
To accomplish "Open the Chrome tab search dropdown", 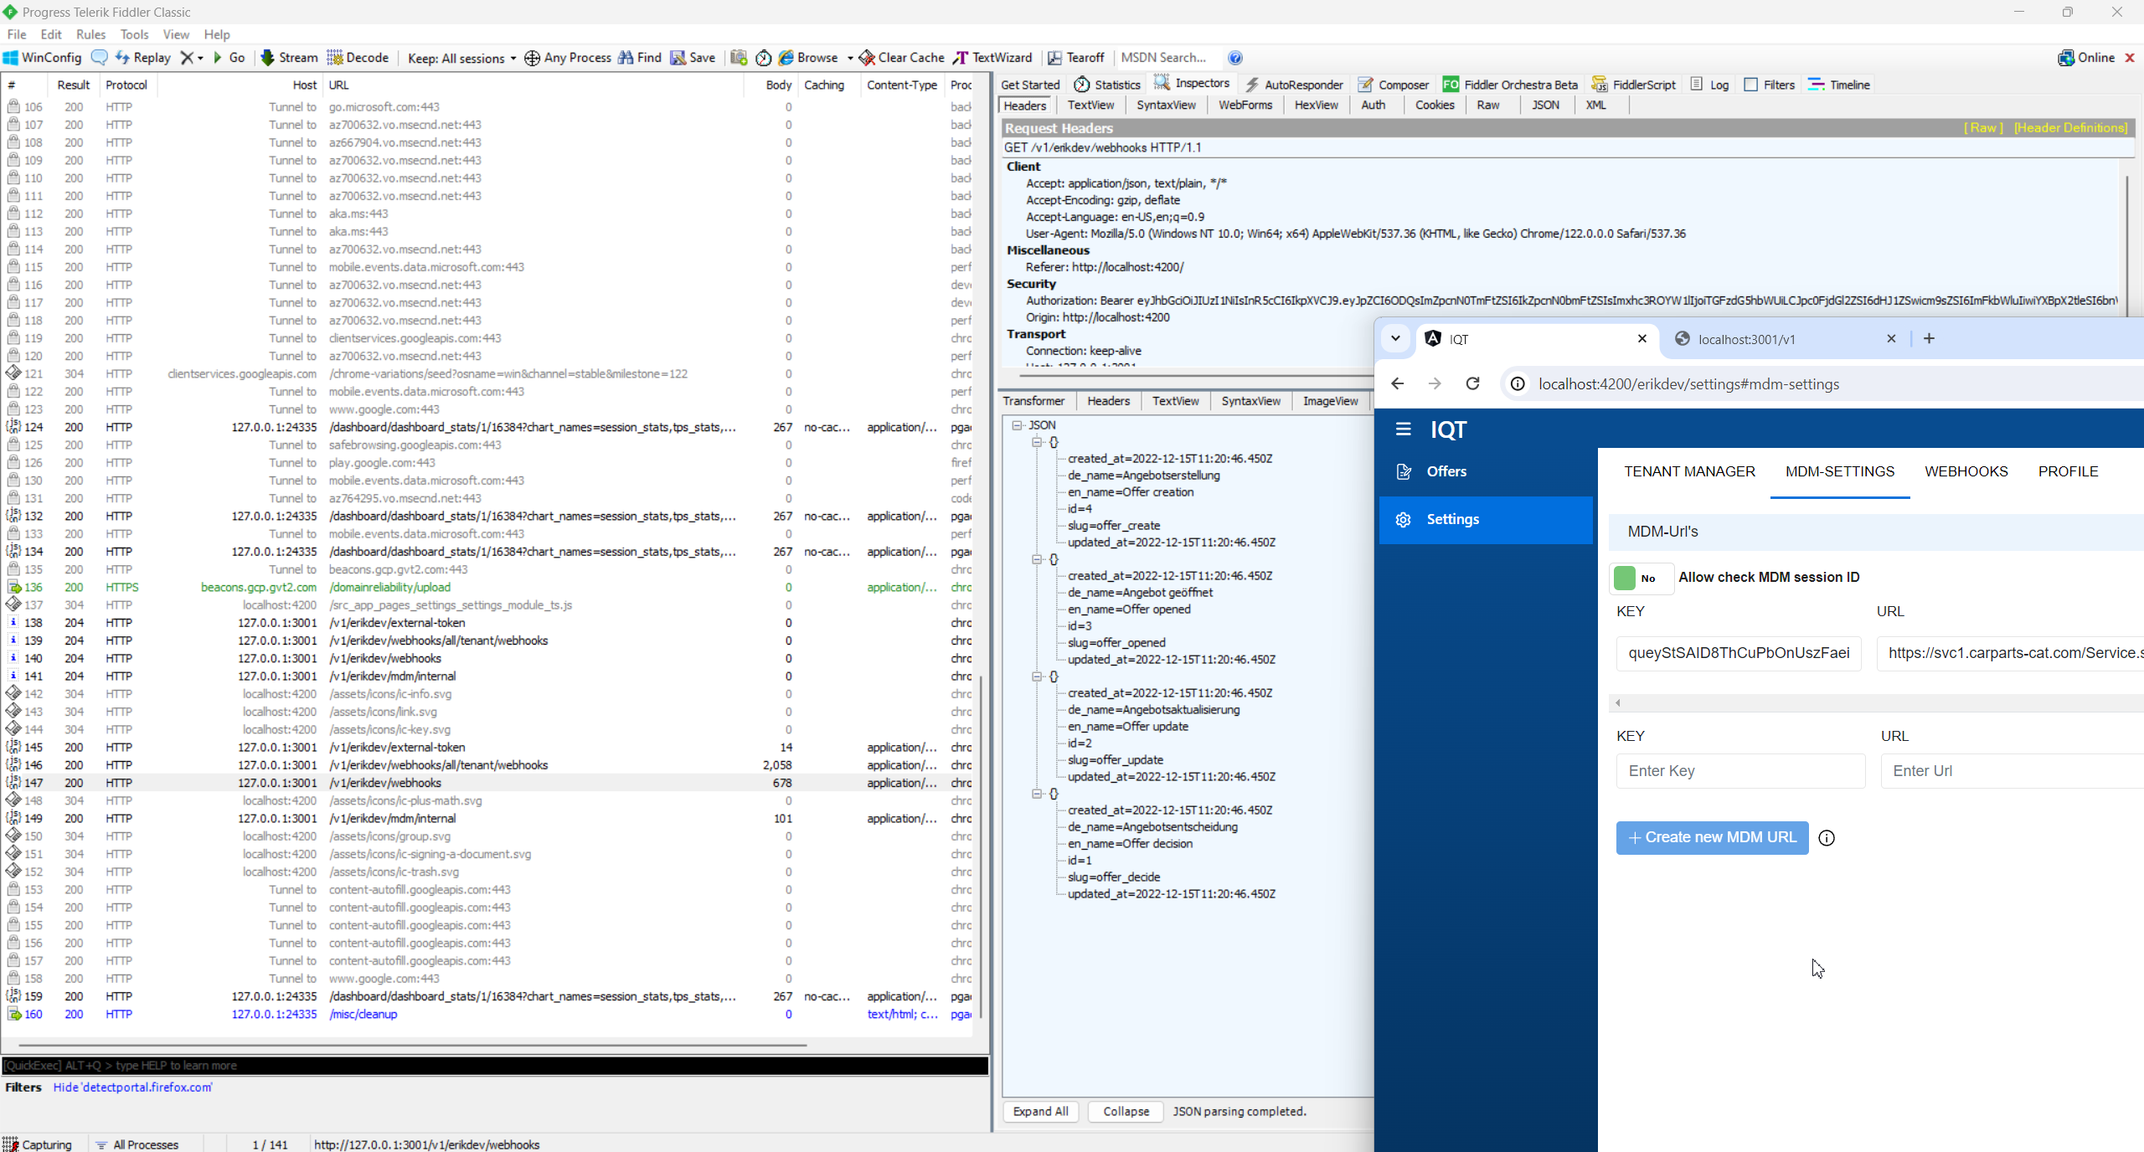I will click(x=1395, y=339).
